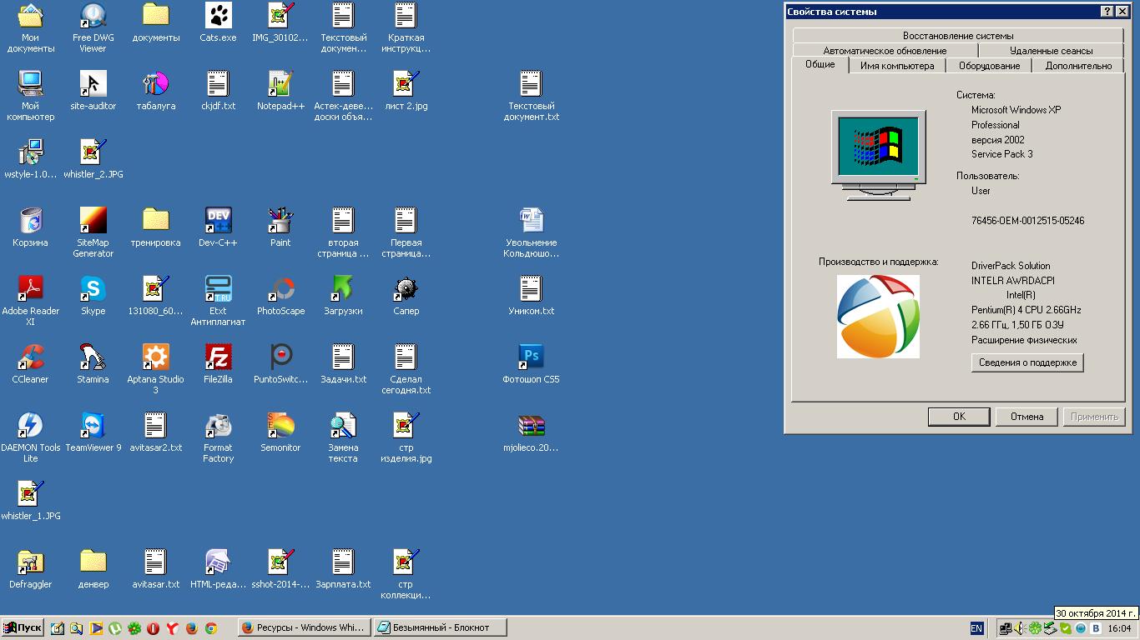This screenshot has height=640, width=1140.
Task: Select the табалуга desktop icon
Action: pos(155,91)
